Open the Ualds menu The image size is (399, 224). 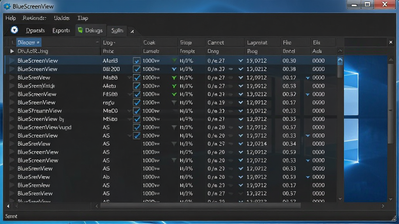62,18
